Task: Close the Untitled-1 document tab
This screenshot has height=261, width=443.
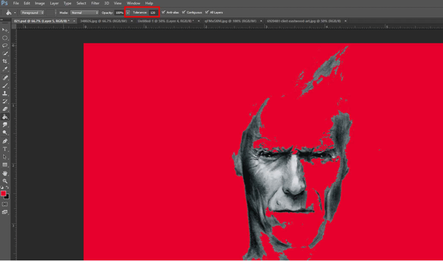Action: tap(199, 21)
